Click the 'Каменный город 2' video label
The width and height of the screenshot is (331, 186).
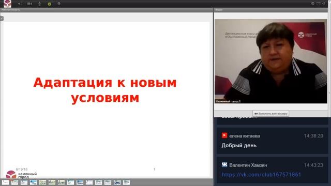pos(228,101)
